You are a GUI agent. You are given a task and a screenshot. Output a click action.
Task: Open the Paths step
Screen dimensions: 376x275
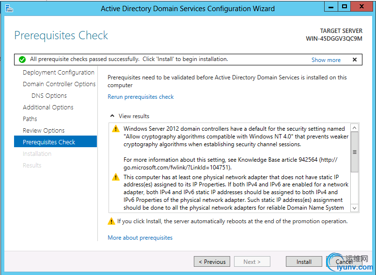click(30, 119)
